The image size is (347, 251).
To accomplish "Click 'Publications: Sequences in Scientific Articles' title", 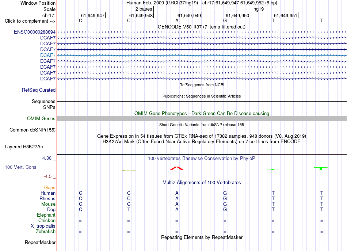I will [202, 96].
